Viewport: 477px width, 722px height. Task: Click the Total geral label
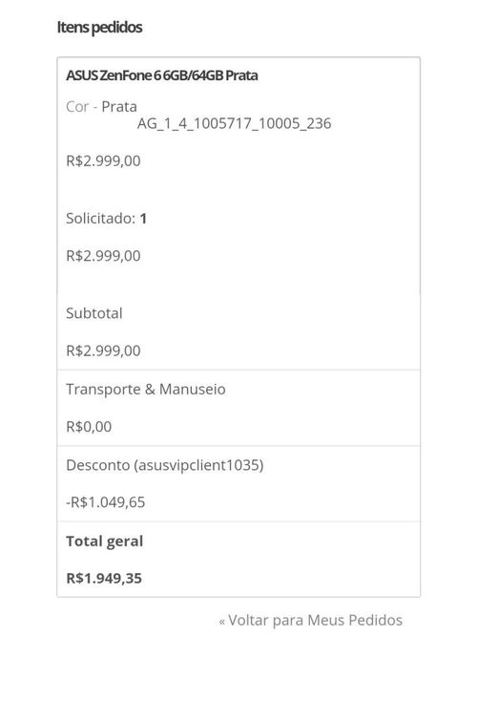[104, 541]
